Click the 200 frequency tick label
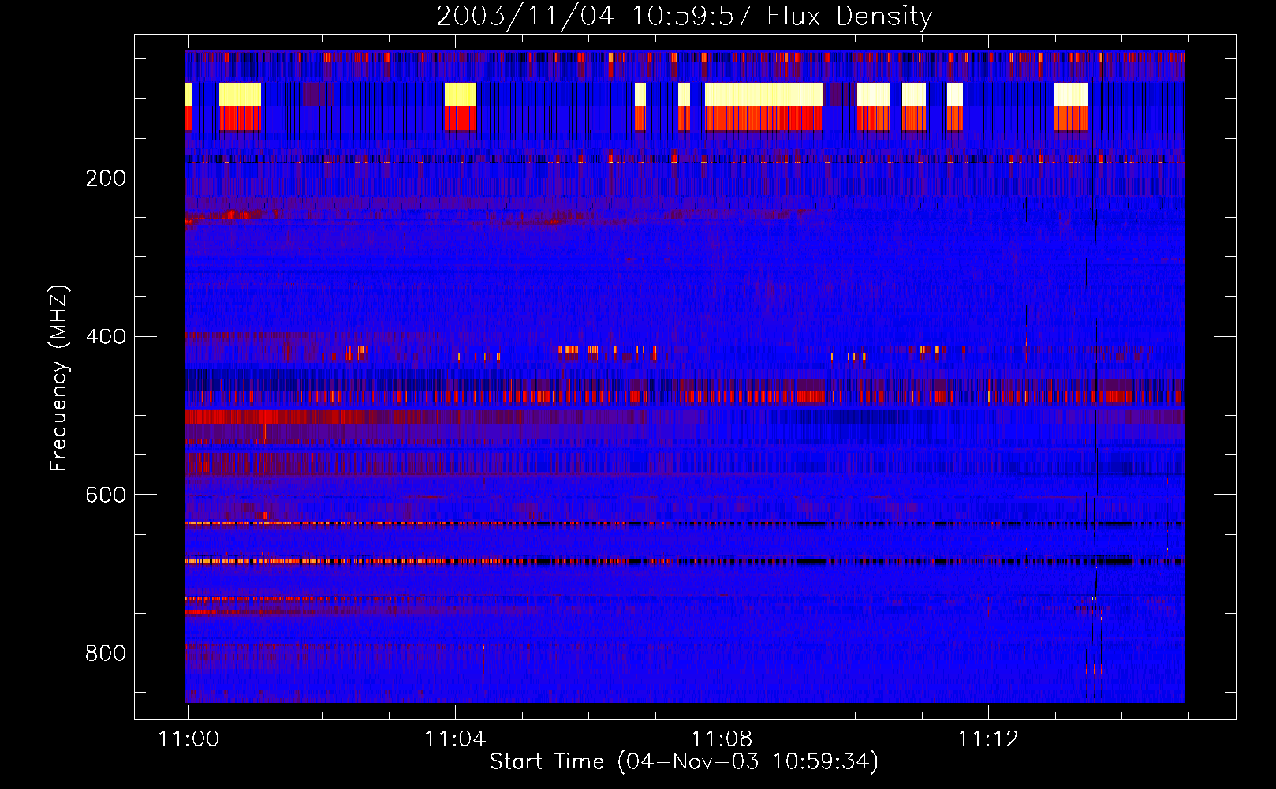The width and height of the screenshot is (1276, 789). pos(106,178)
